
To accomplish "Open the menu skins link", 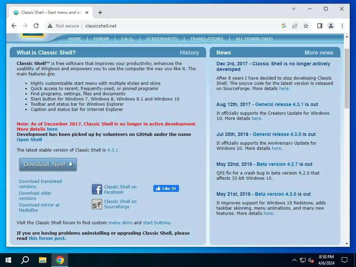I will (x=120, y=223).
